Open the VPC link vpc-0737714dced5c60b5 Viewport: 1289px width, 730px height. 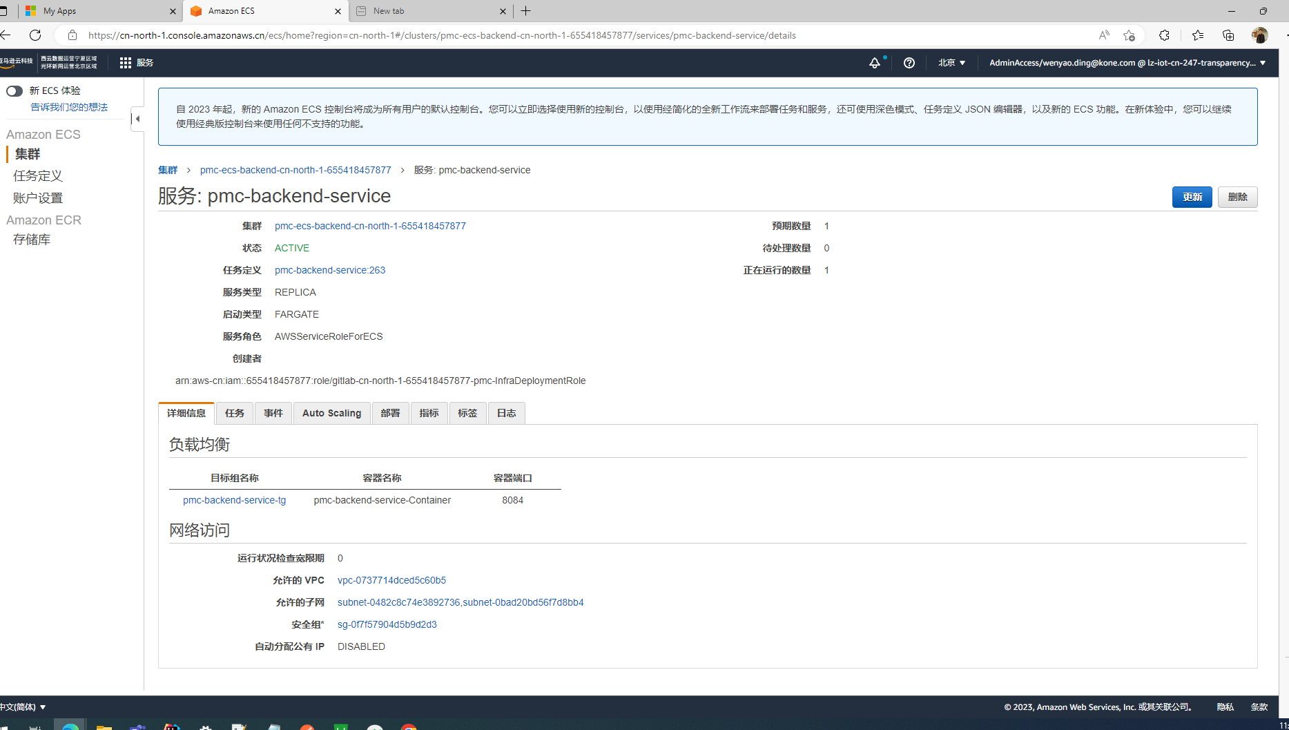(391, 580)
